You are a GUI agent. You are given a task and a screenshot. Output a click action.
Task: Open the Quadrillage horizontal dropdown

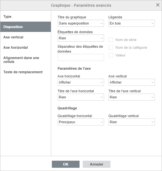pyautogui.click(x=81, y=122)
